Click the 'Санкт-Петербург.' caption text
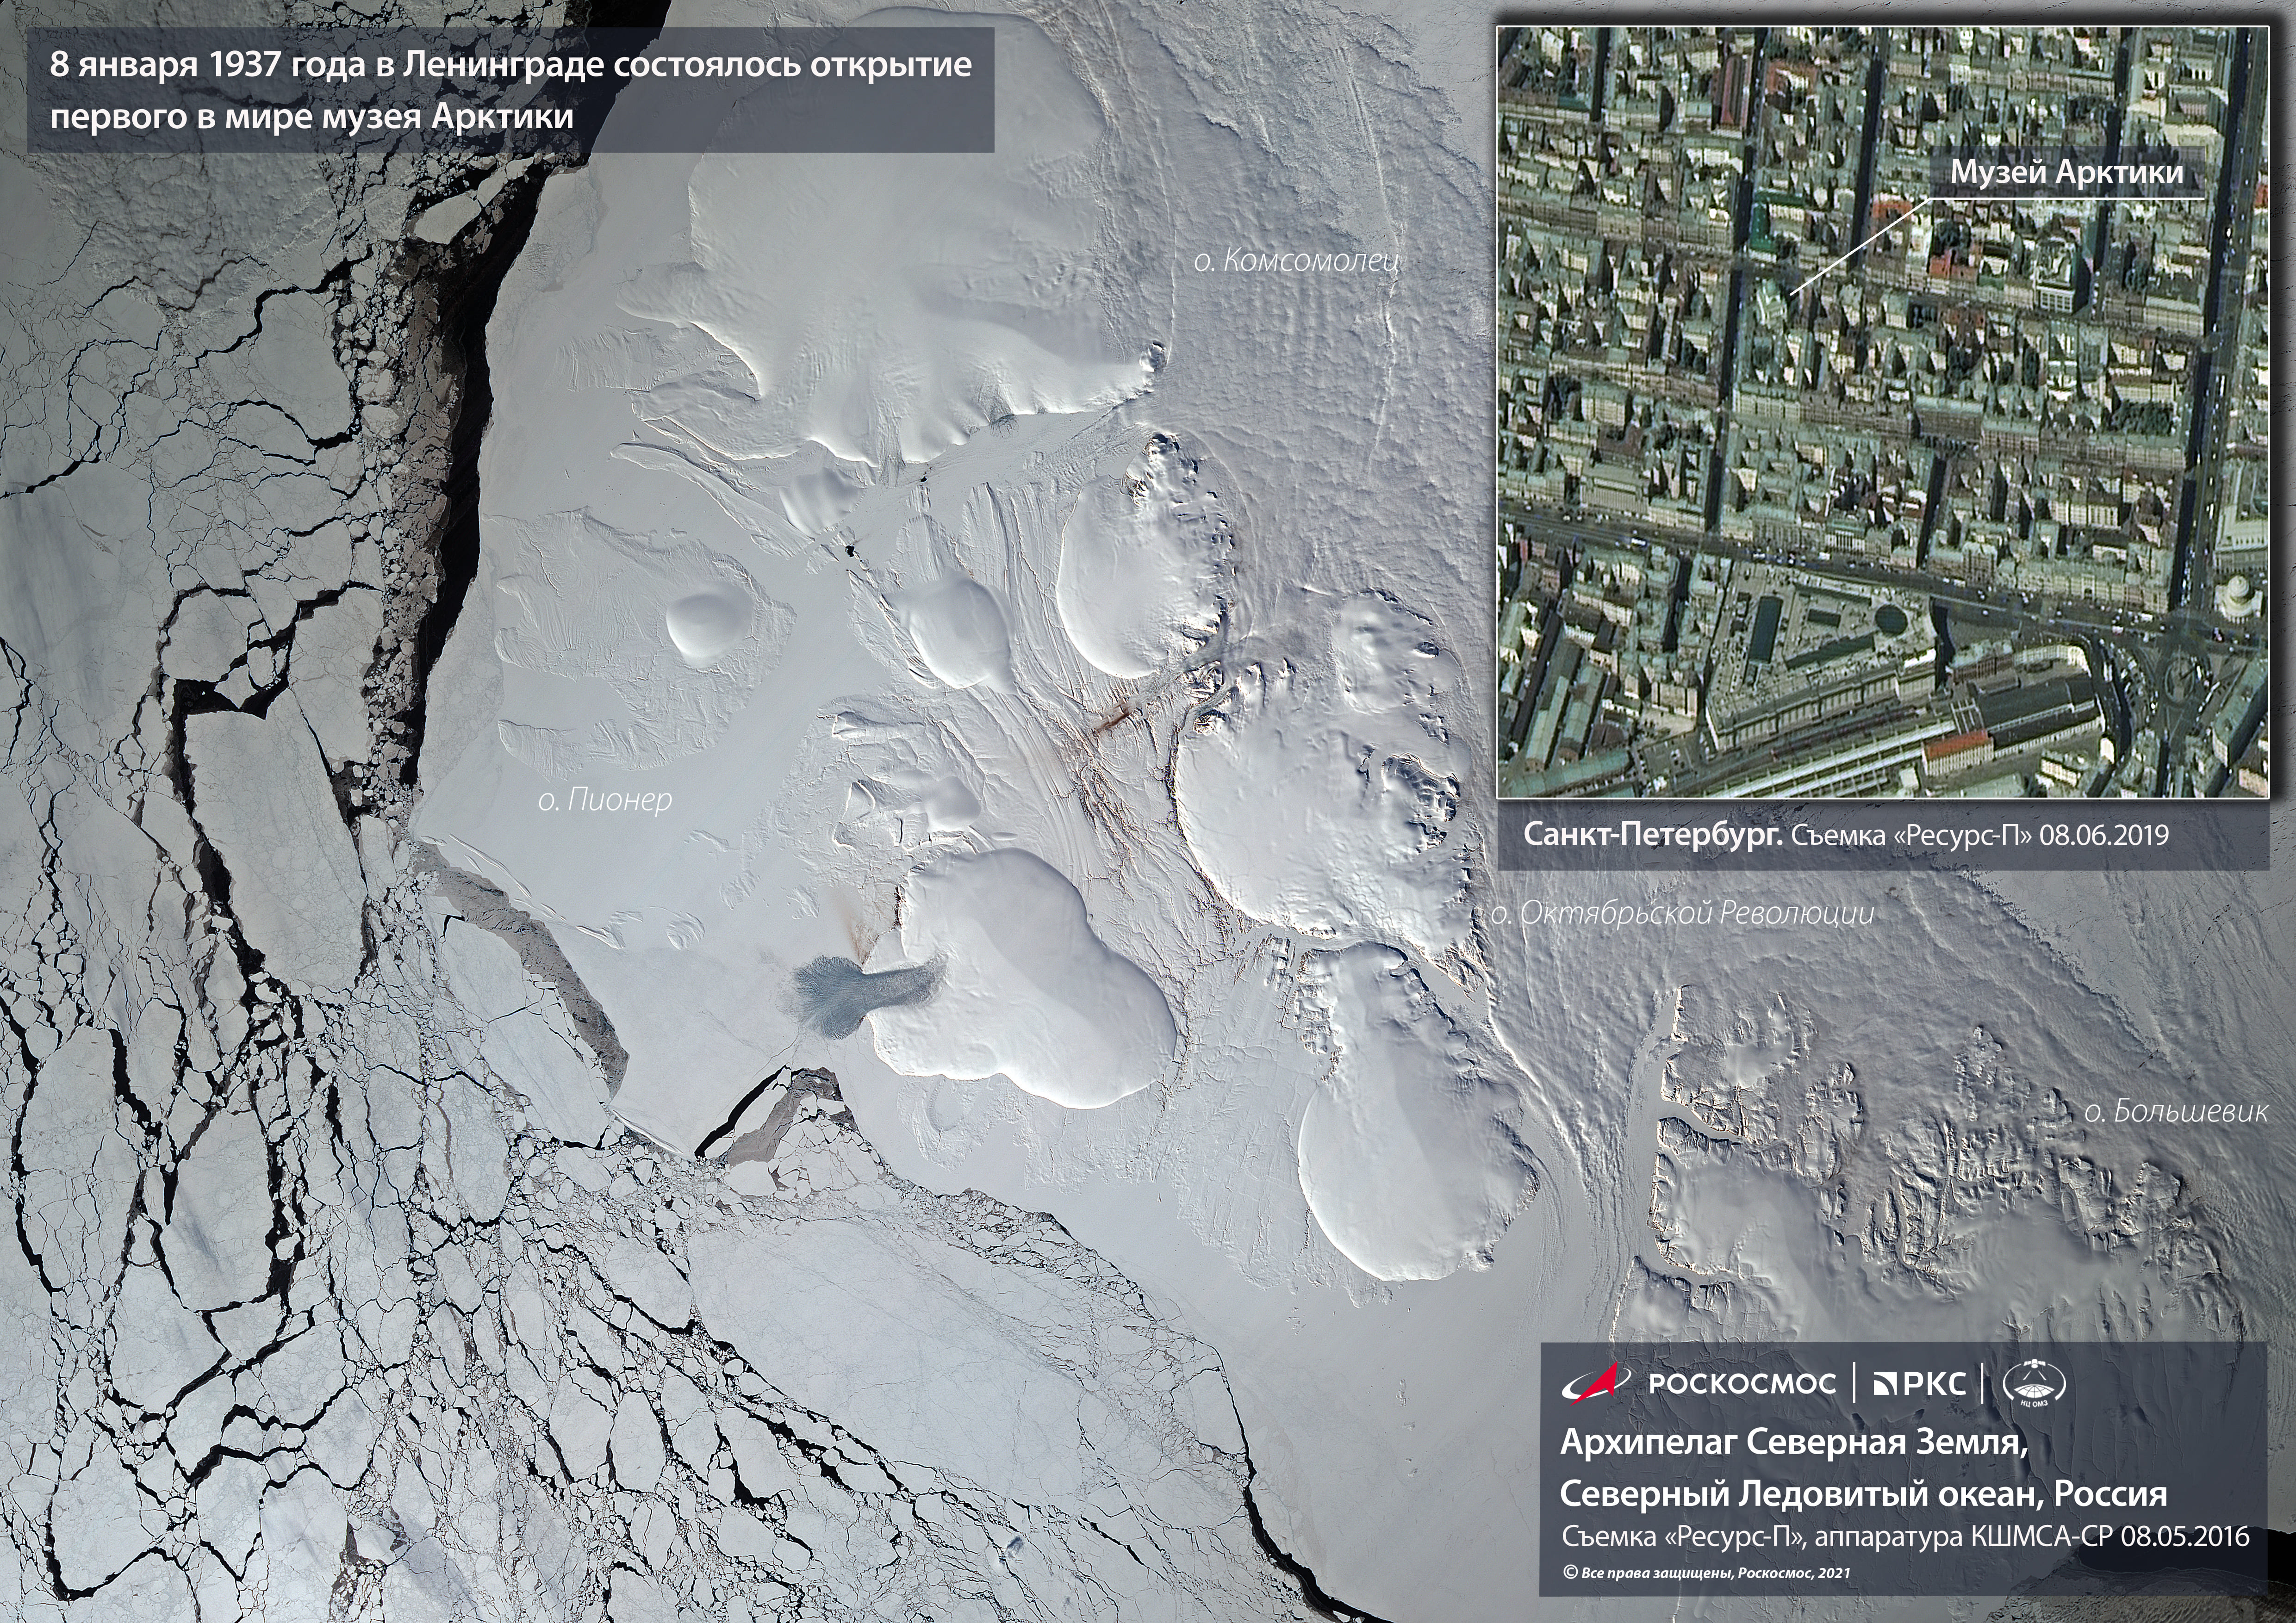This screenshot has width=2296, height=1623. point(1653,836)
